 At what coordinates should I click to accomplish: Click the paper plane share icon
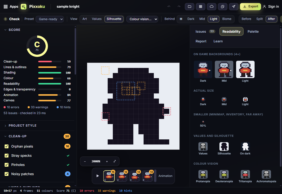(234, 6)
